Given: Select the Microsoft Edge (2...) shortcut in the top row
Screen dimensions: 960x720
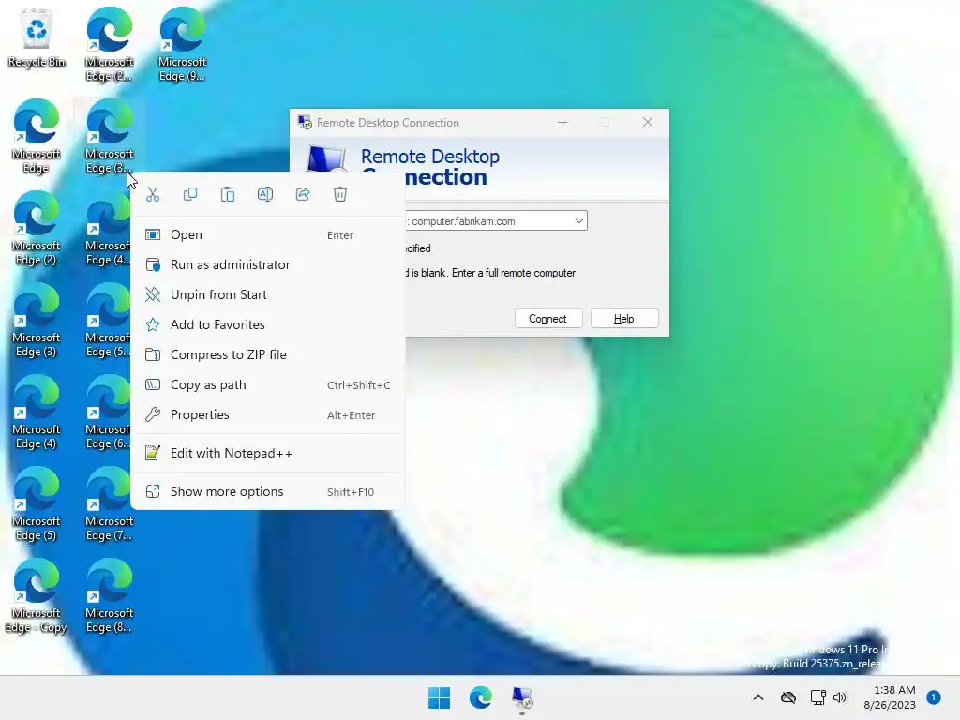Looking at the screenshot, I should [x=109, y=44].
